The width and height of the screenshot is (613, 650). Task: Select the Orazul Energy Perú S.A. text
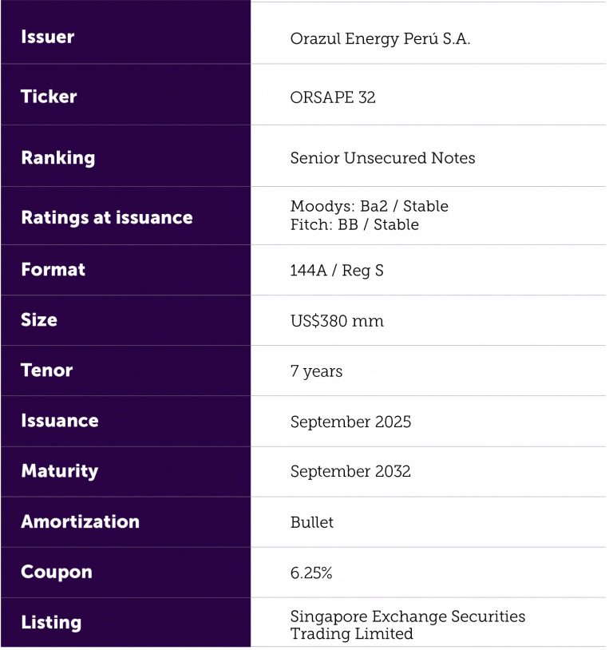[x=380, y=39]
